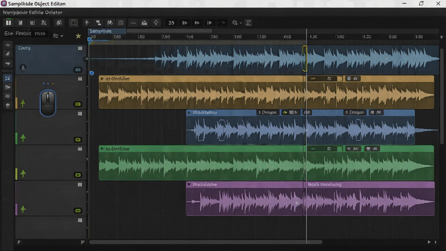The image size is (446, 251).
Task: Click the fast-forward button in the toolbar
Action: tap(197, 23)
